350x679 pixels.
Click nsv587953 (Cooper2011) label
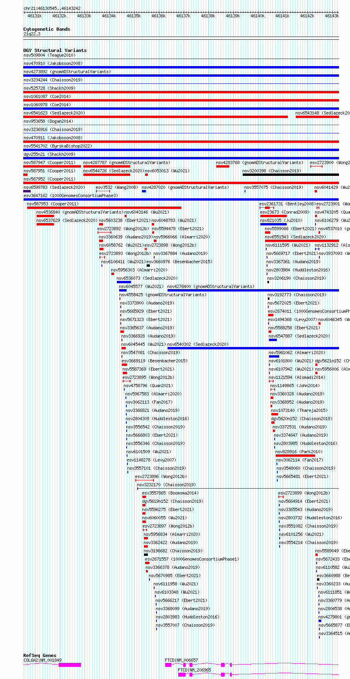(53, 204)
